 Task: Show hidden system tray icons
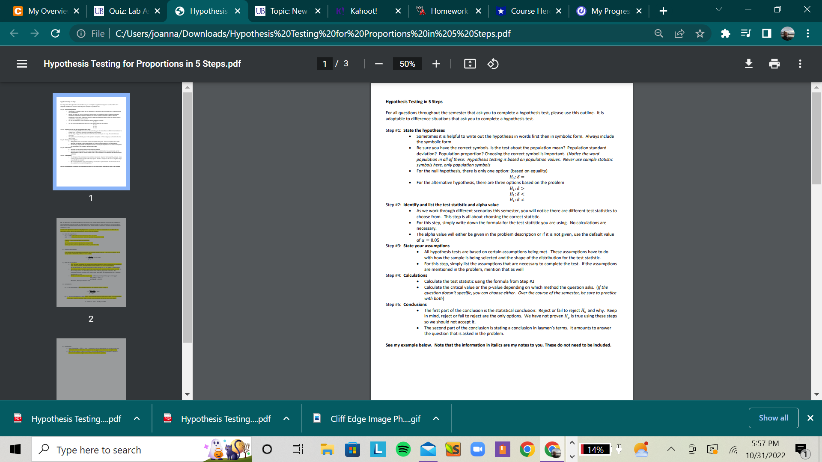[671, 450]
